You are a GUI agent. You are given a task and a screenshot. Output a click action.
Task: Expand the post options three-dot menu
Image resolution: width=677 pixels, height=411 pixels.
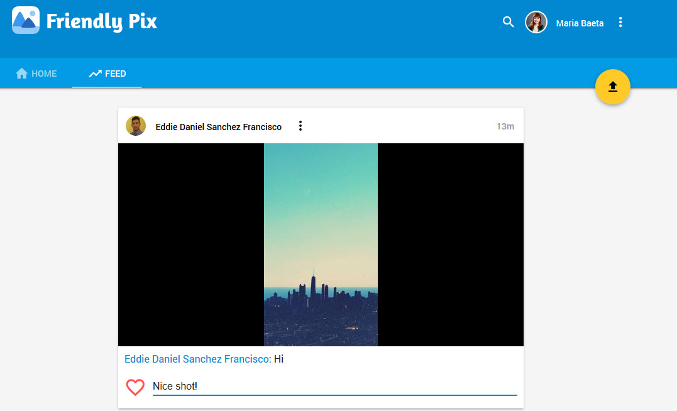[x=300, y=126]
